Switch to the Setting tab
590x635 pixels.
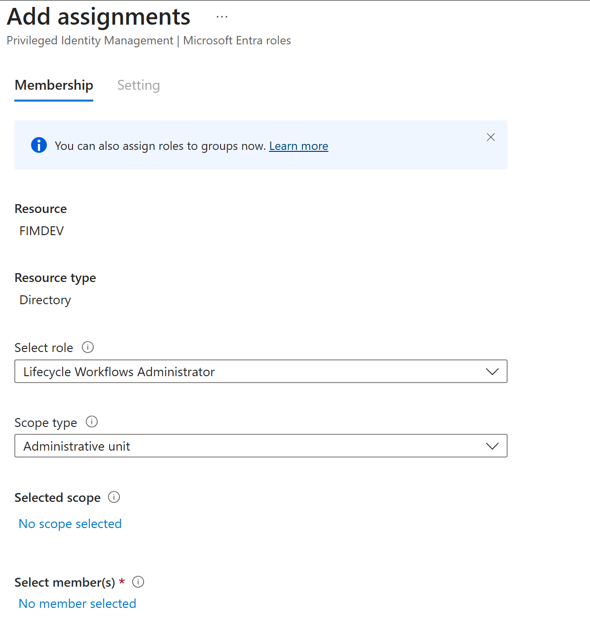138,85
